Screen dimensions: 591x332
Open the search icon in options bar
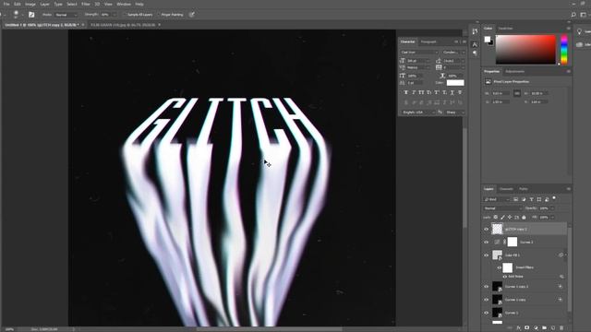point(573,15)
